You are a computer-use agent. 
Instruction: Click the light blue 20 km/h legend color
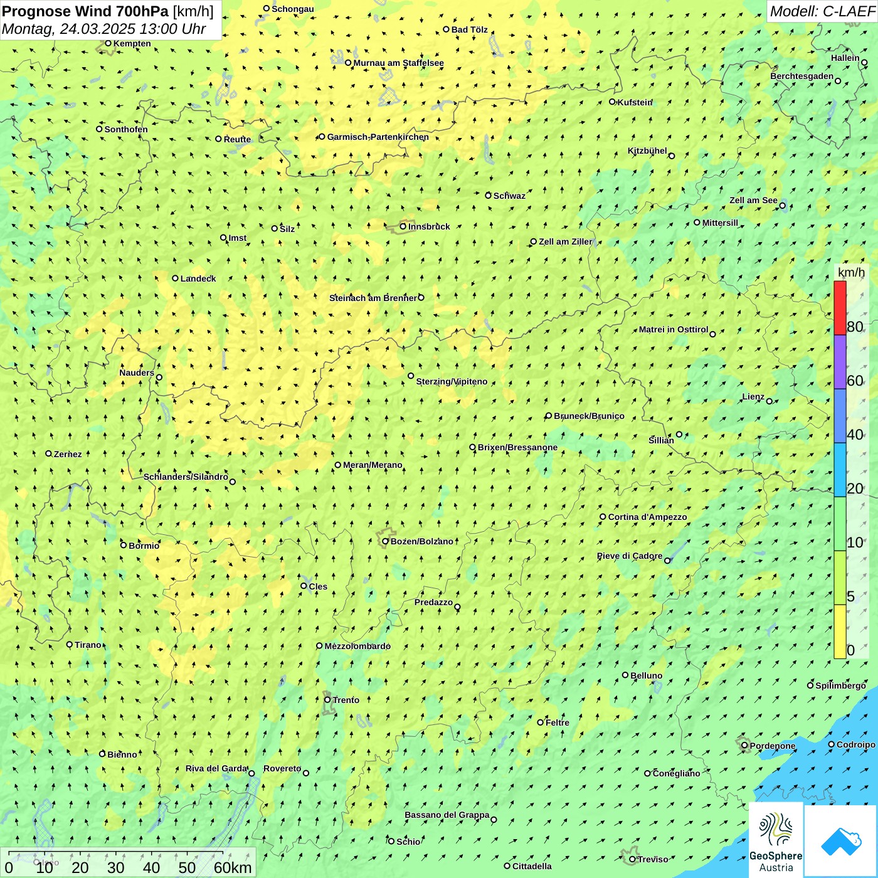point(840,470)
